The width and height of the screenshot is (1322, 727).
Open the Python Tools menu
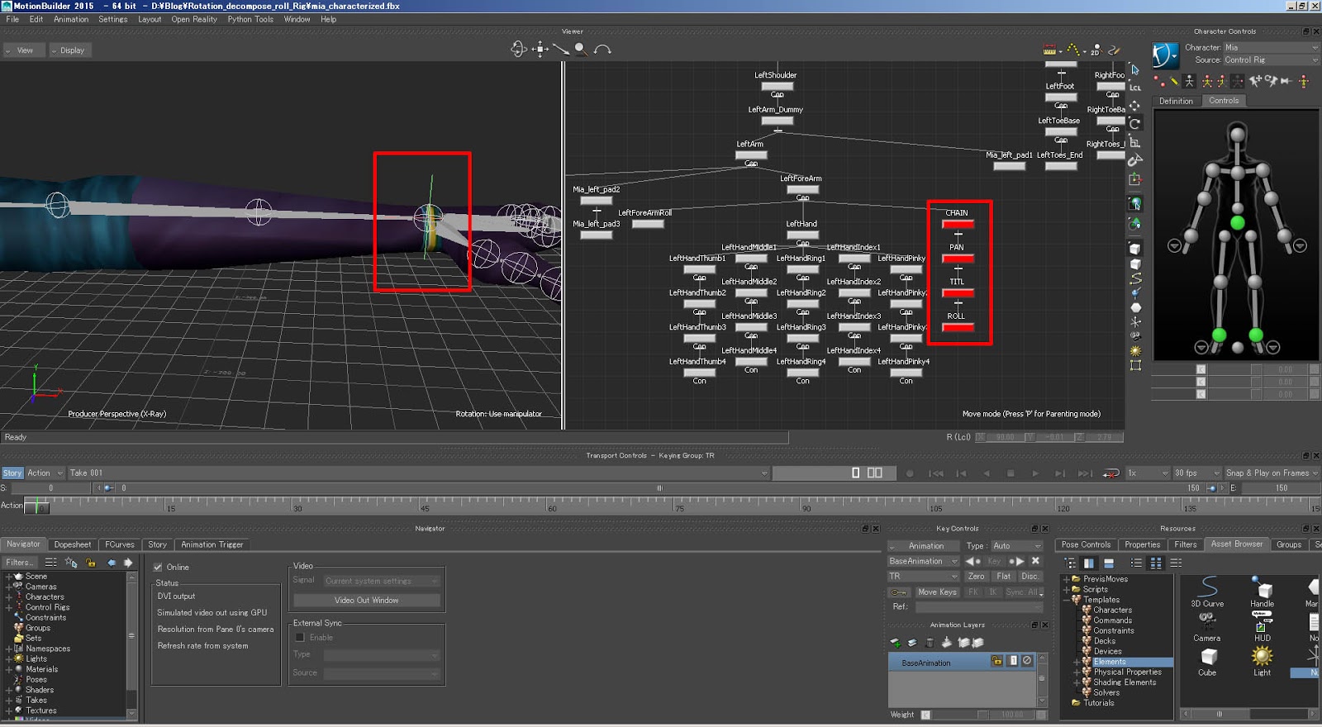pos(250,19)
